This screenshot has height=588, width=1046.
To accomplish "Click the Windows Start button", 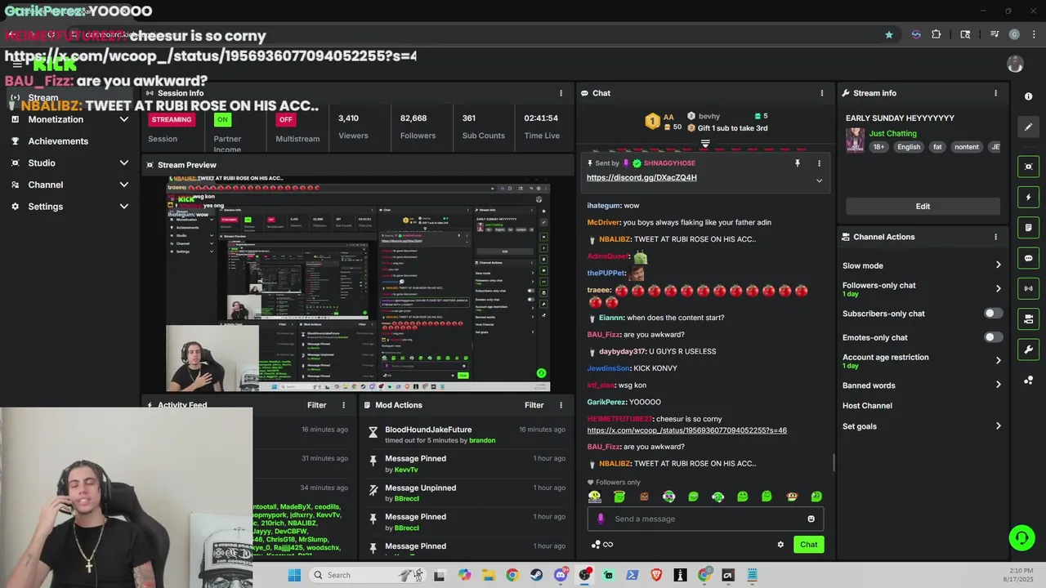I will point(294,575).
